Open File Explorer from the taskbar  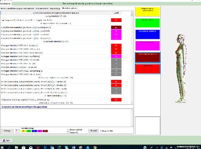pos(17,147)
